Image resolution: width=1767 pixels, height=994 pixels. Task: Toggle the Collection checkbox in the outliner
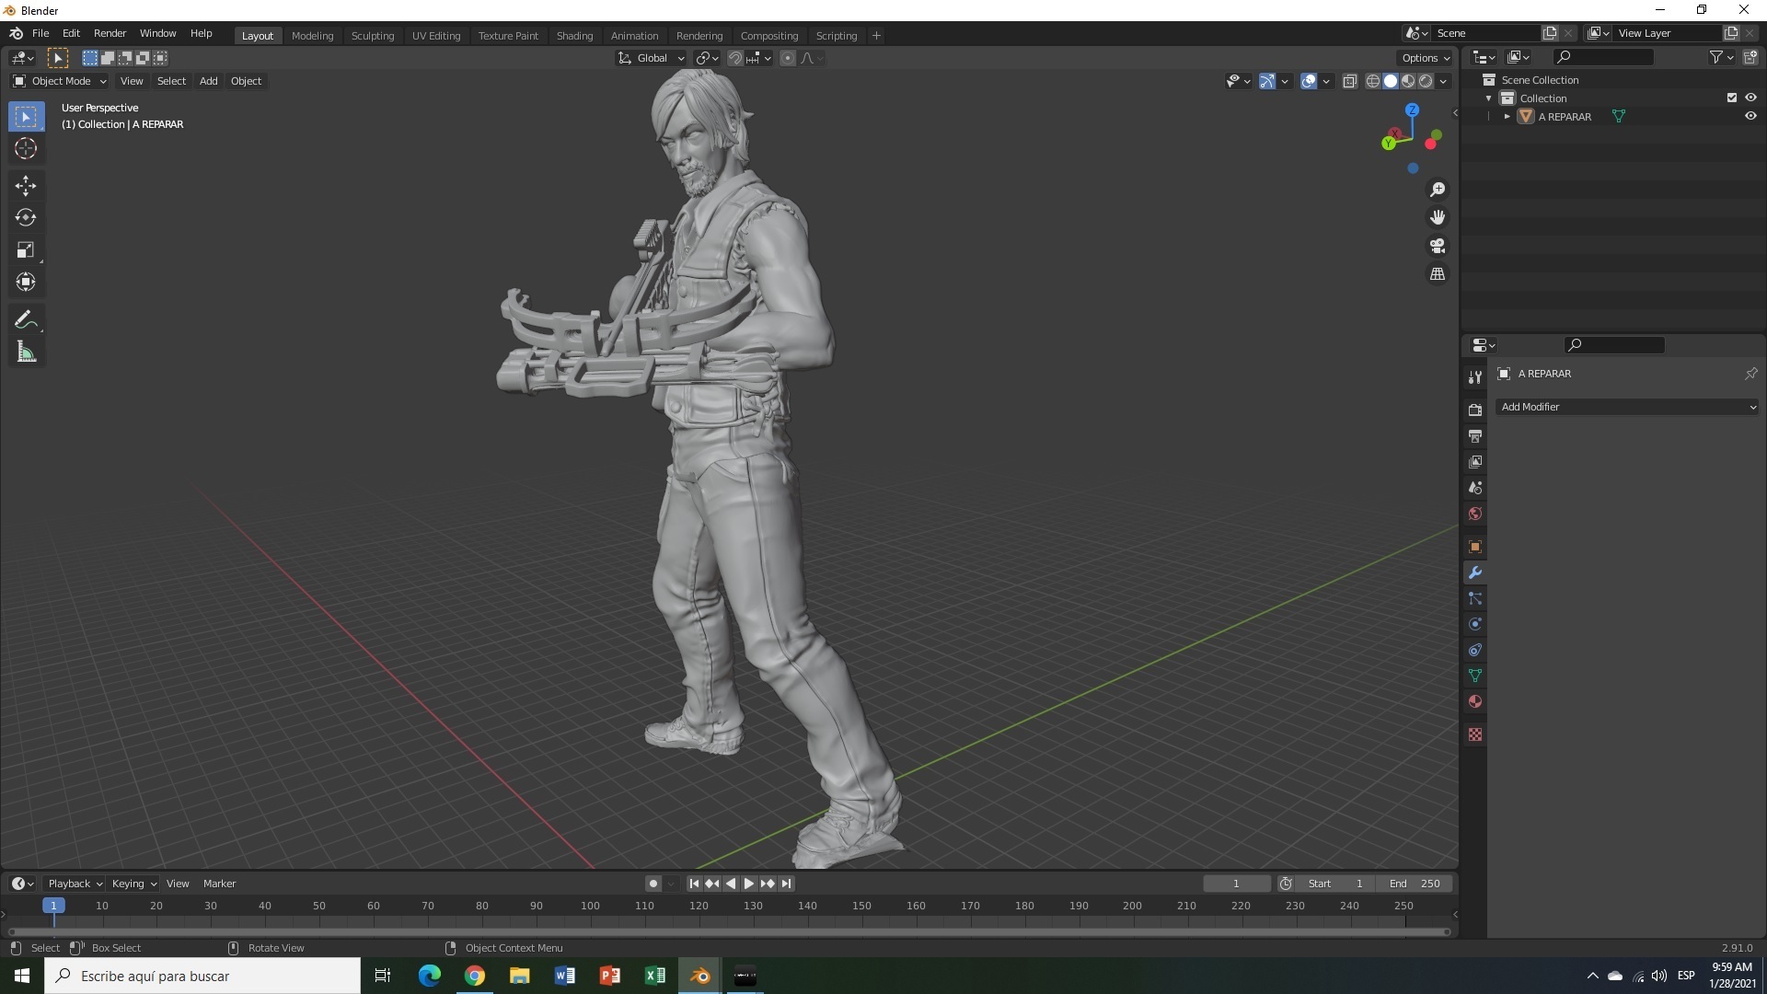(1731, 98)
